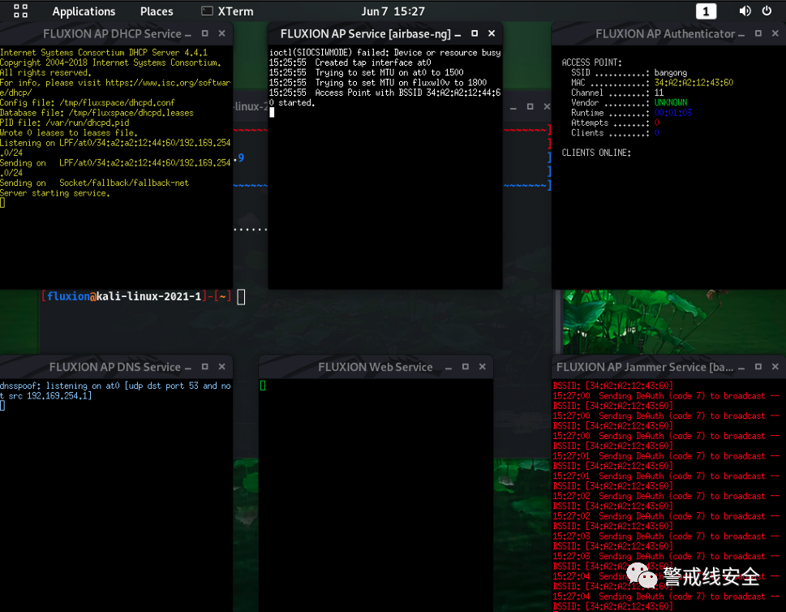This screenshot has width=786, height=612.
Task: Minimize the FLUXION AP Authenticator window
Action: [741, 34]
